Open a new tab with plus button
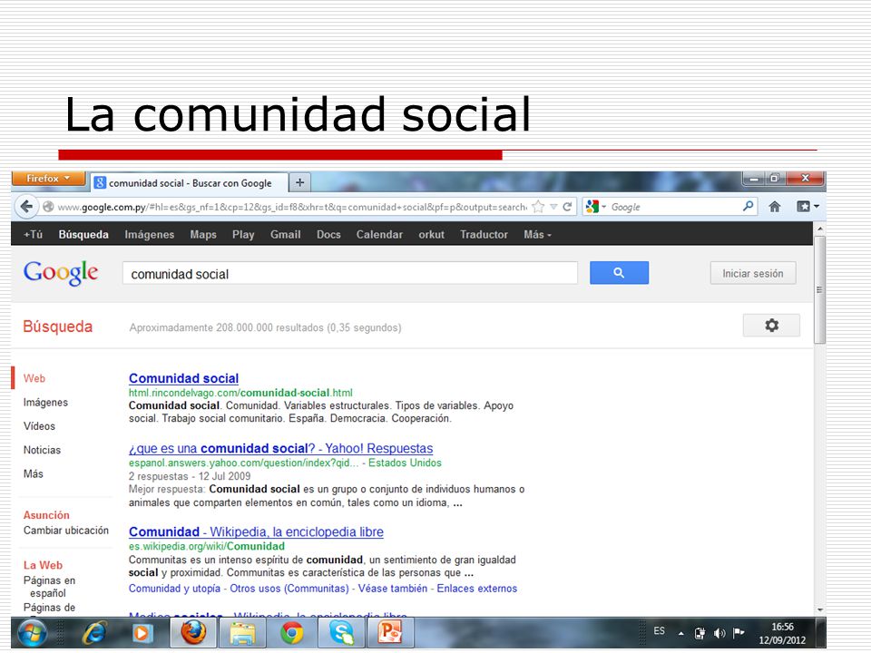The width and height of the screenshot is (871, 653). (300, 182)
